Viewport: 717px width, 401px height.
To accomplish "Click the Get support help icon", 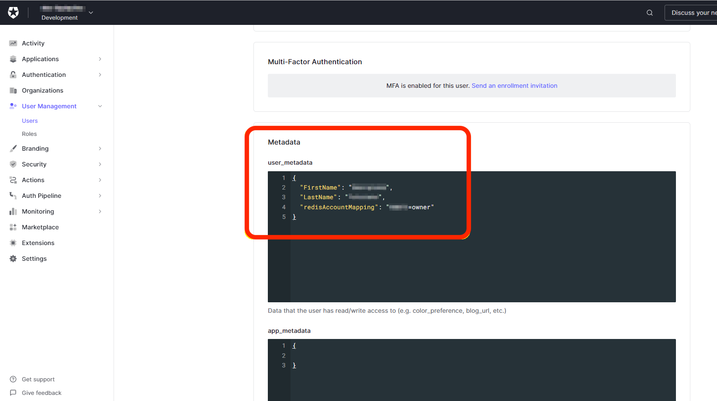I will tap(13, 379).
